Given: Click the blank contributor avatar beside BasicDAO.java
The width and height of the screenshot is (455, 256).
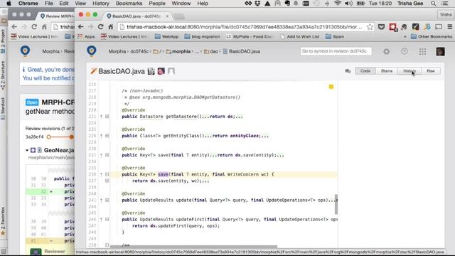Looking at the screenshot, I should coord(171,71).
